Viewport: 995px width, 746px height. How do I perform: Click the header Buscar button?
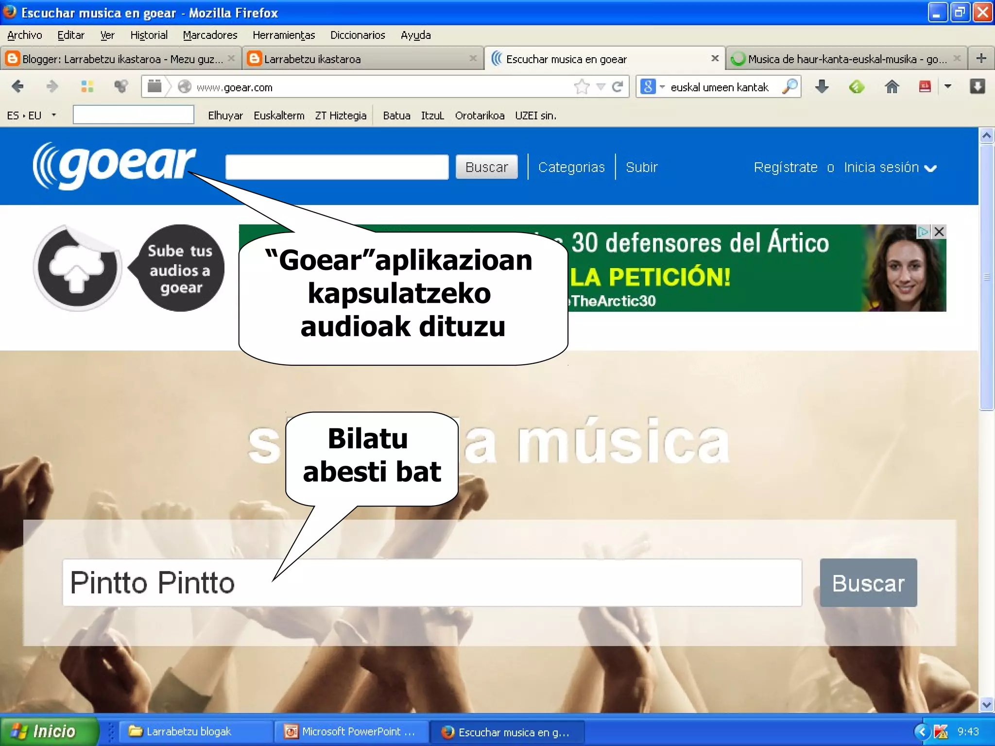pos(486,167)
